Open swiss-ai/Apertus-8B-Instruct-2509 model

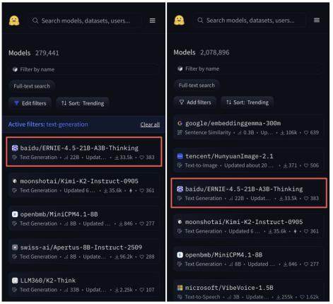[x=84, y=252]
